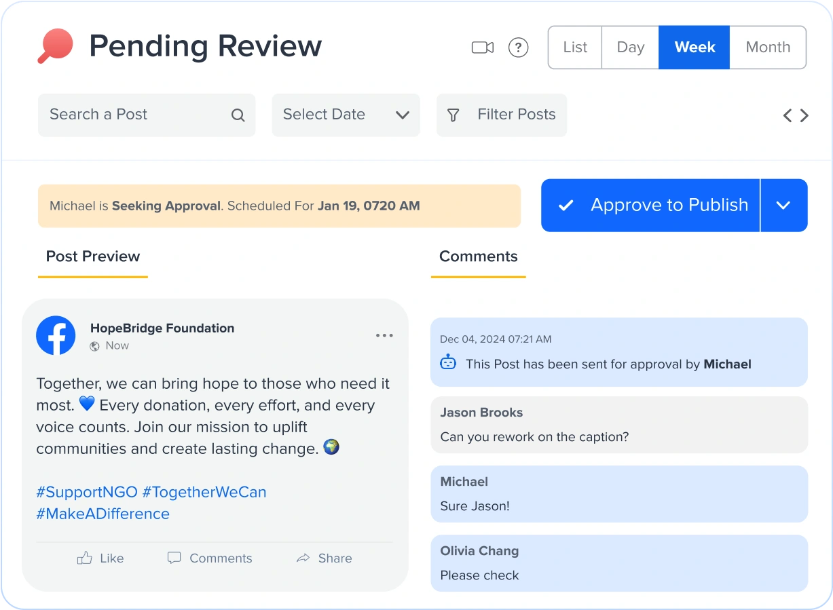Click the Approve to Publish button
Image resolution: width=833 pixels, height=610 pixels.
coord(650,205)
